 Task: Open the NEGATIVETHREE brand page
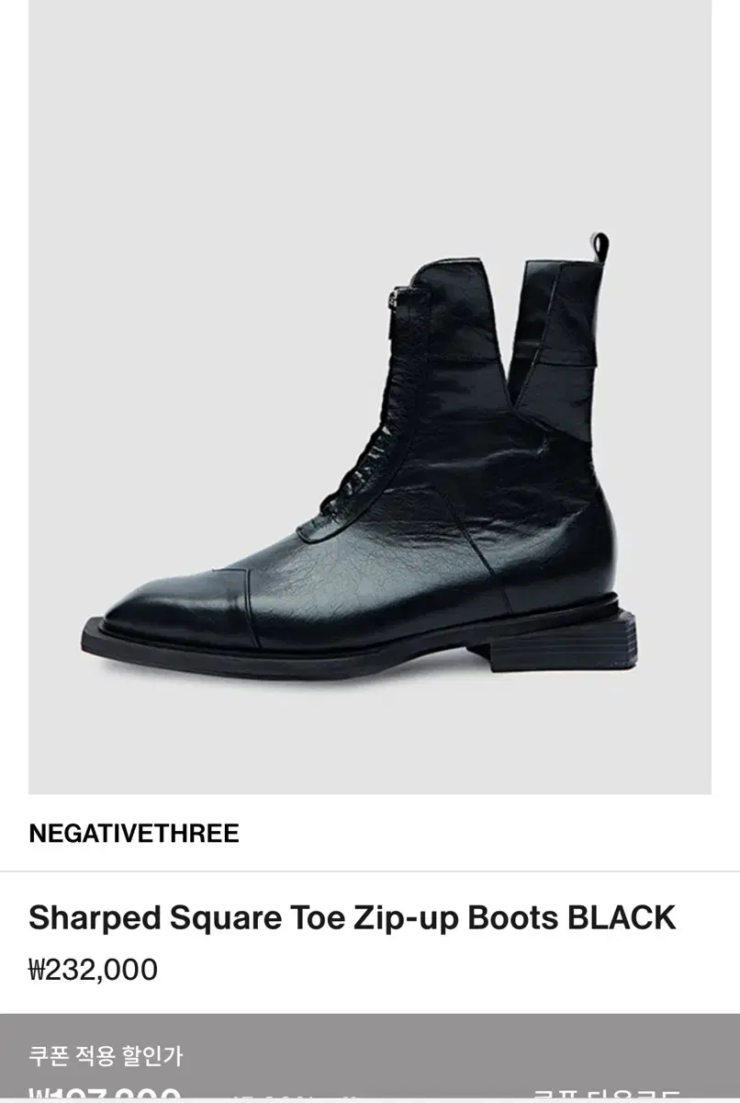[x=134, y=834]
